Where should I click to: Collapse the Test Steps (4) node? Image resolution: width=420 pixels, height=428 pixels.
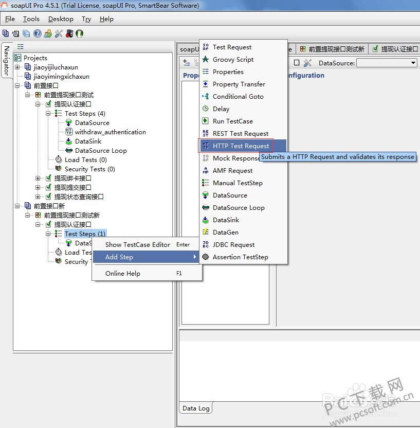[48, 114]
